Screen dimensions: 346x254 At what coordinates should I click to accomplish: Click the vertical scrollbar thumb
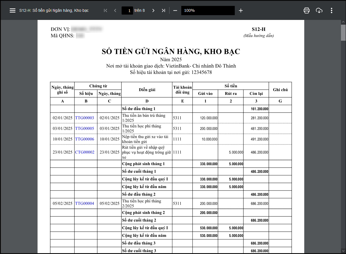point(343,33)
